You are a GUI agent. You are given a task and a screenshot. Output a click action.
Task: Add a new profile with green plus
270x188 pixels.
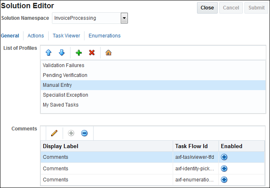point(79,53)
